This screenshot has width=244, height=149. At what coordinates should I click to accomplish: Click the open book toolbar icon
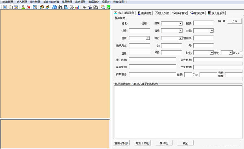tap(11, 7)
